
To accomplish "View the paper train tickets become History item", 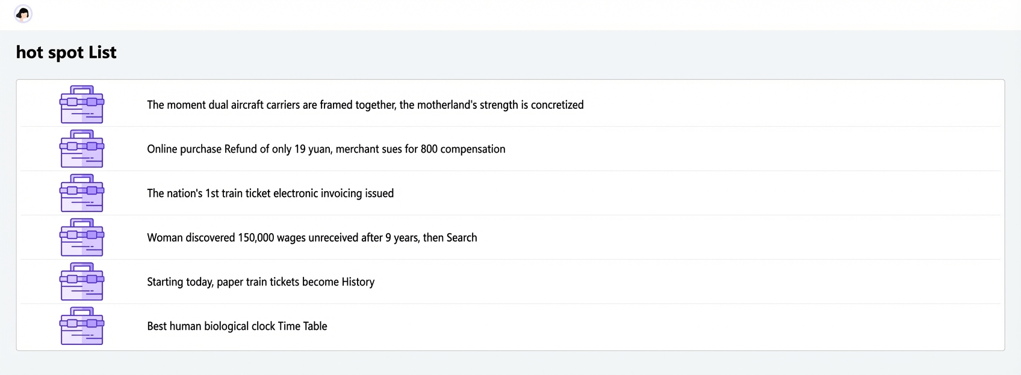I will 261,282.
